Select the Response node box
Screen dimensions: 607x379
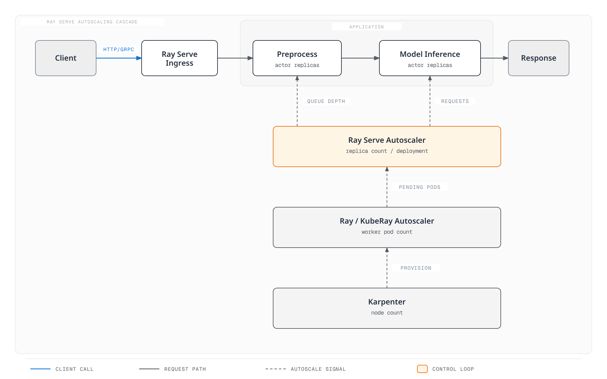(x=539, y=58)
